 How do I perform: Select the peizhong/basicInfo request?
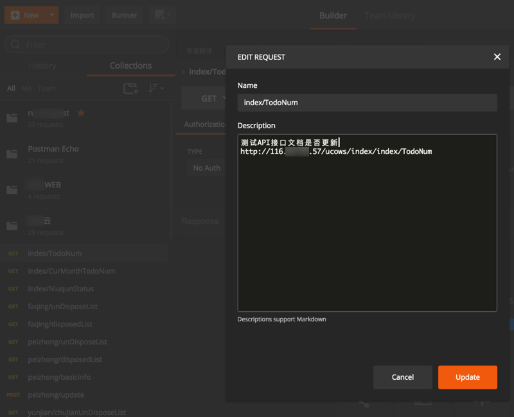click(84, 377)
